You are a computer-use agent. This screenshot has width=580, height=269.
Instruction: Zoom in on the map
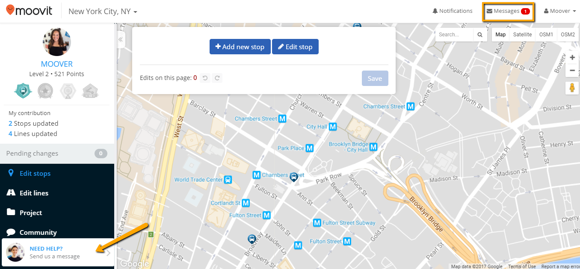[x=572, y=58]
